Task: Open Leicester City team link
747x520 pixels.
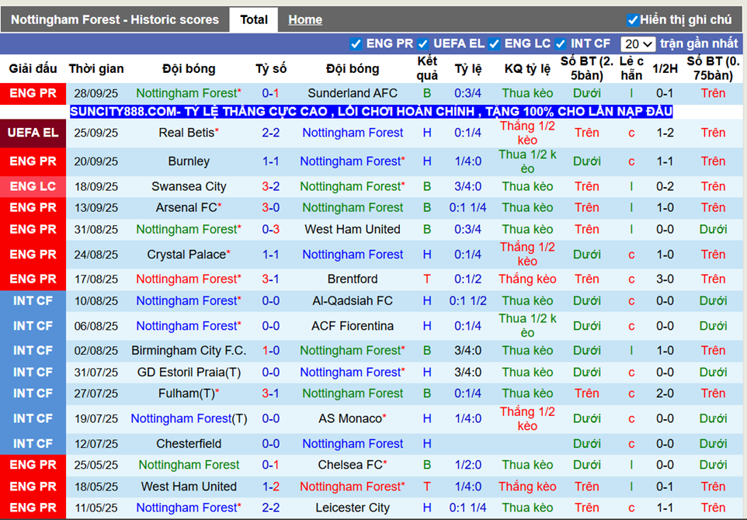Action: pyautogui.click(x=353, y=508)
